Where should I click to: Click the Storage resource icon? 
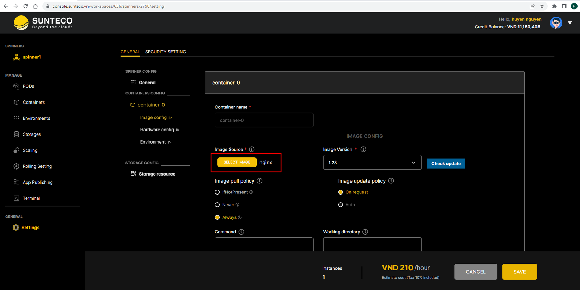pyautogui.click(x=134, y=173)
